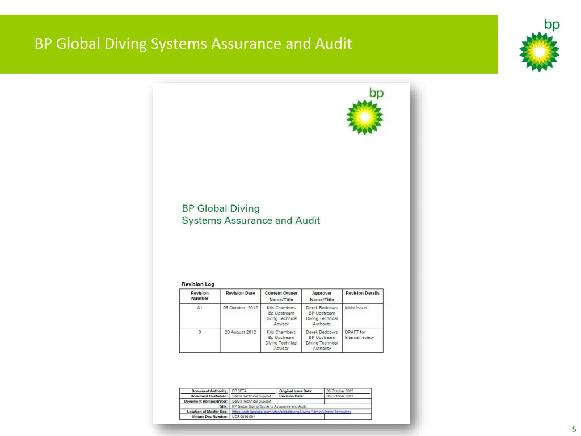Click the 'Document Administrator:' label

tap(205, 401)
